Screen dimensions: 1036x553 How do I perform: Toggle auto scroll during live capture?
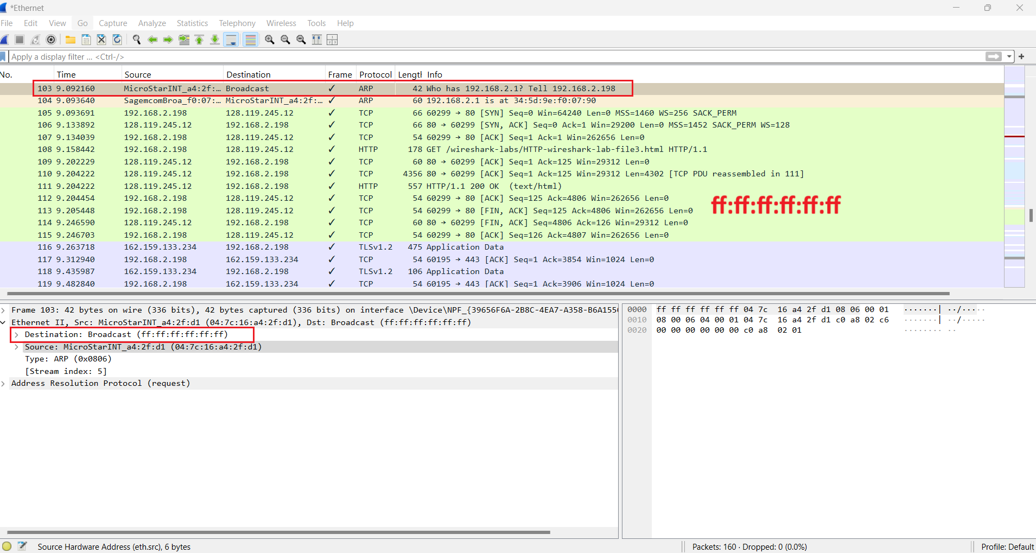tap(231, 40)
